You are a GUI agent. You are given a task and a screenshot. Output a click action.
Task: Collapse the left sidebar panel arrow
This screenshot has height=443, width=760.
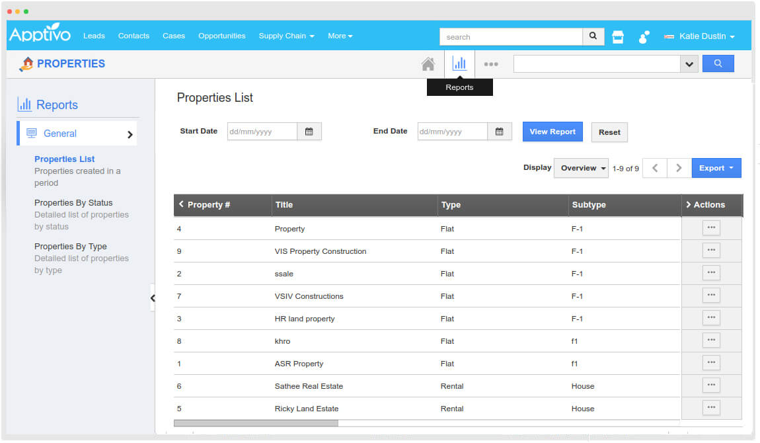click(153, 298)
